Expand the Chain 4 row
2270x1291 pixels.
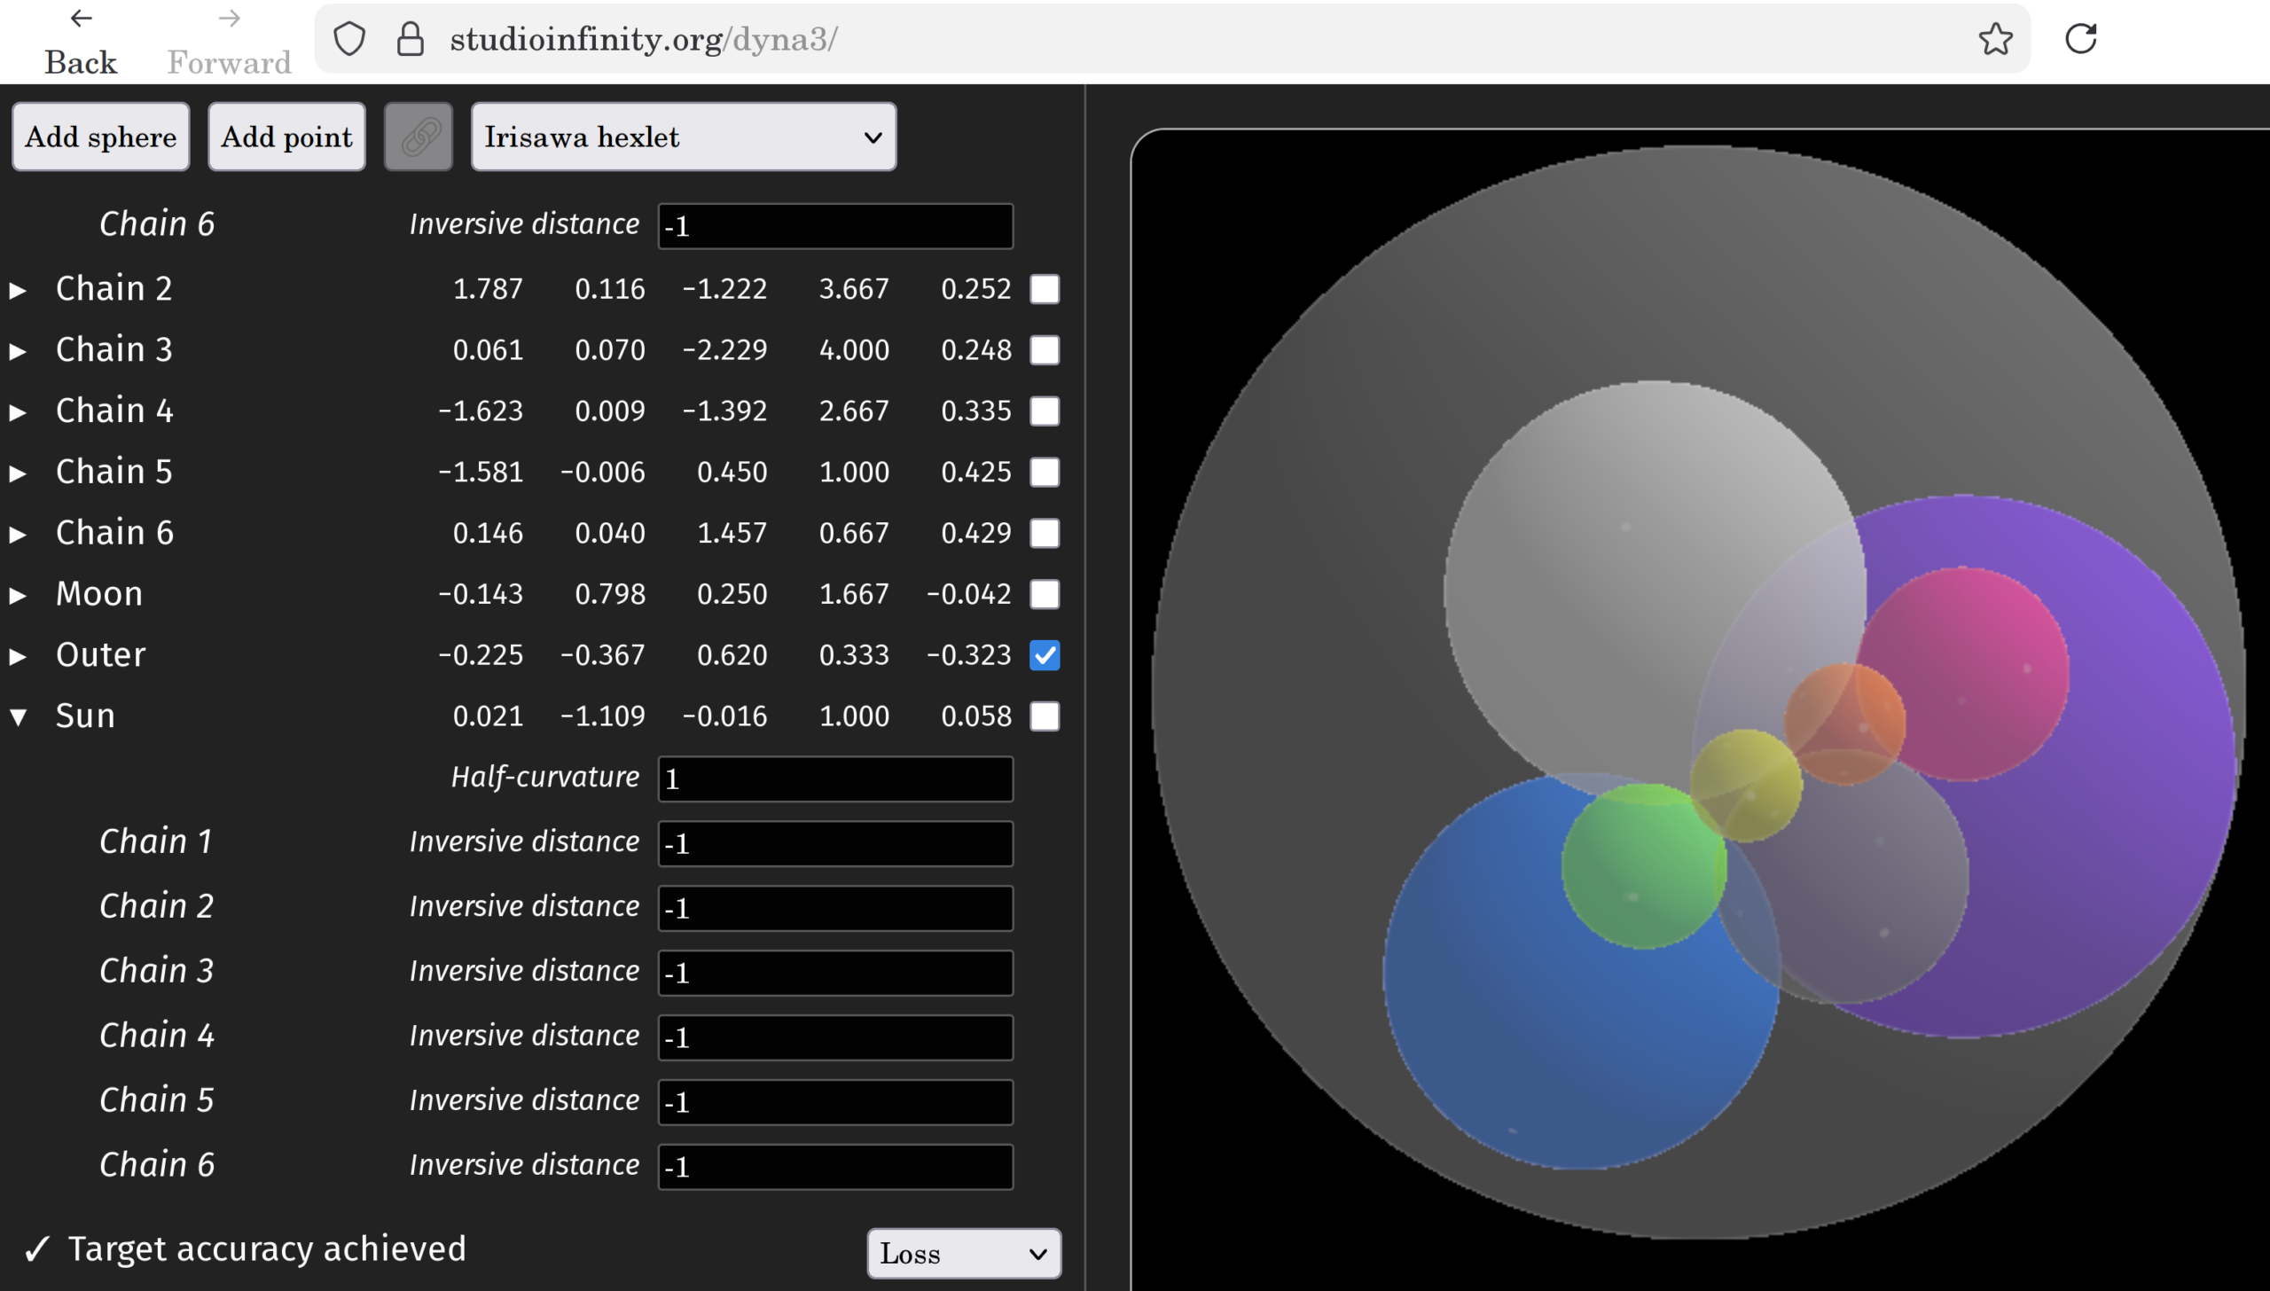[x=18, y=412]
